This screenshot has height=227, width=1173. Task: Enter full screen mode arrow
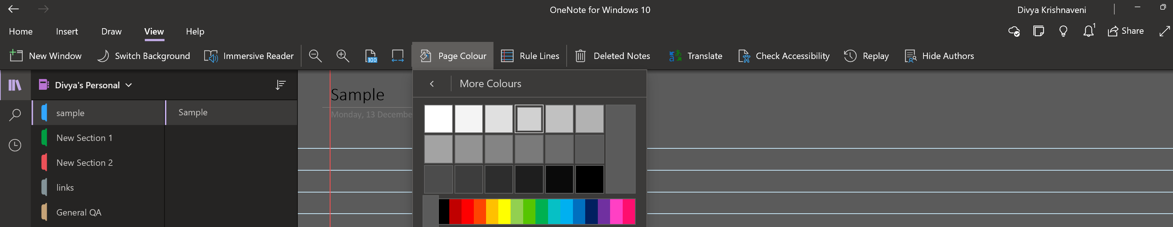coord(1164,31)
